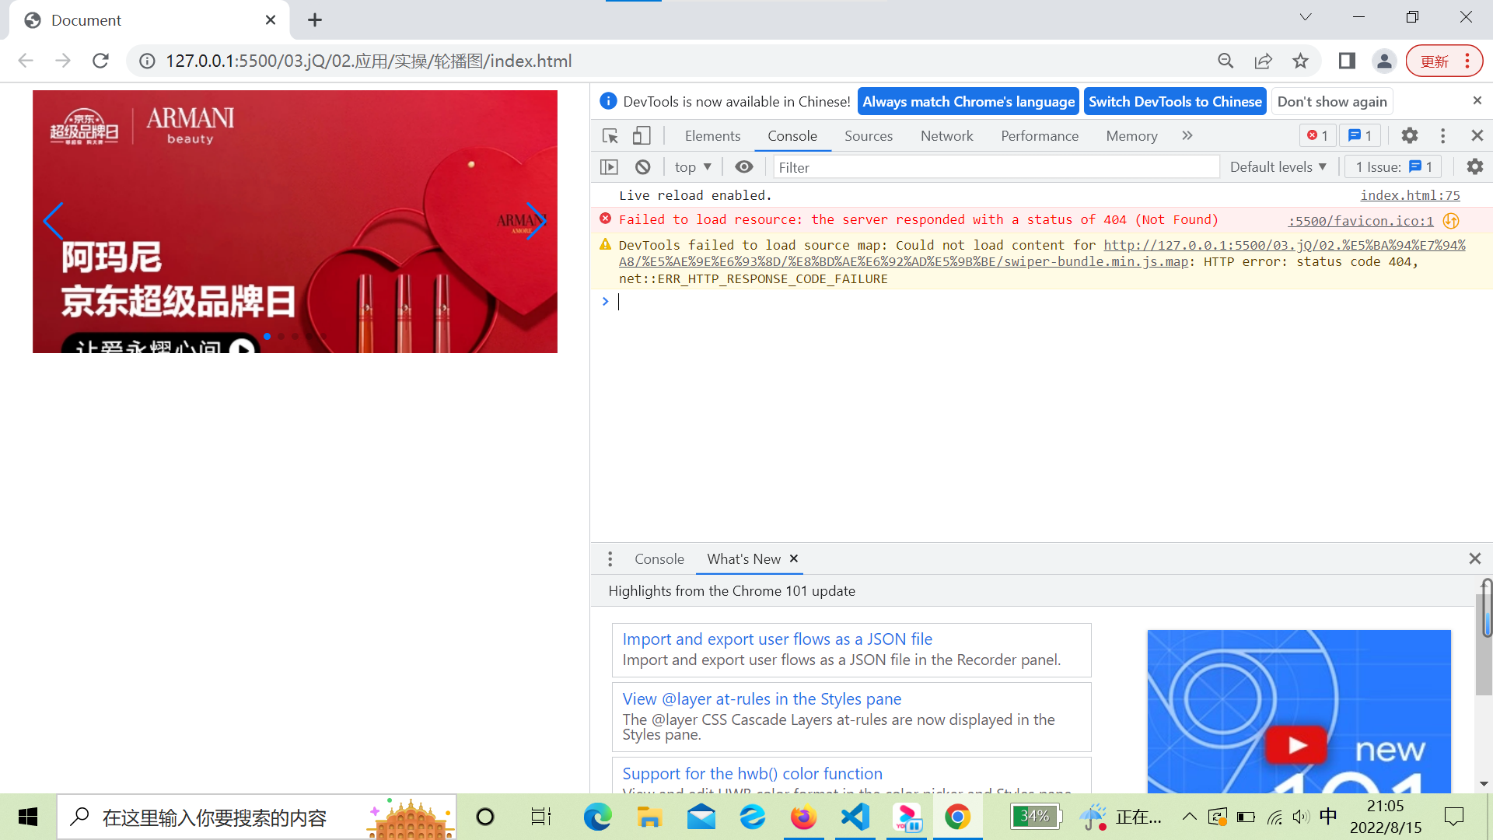Click the Windows taskbar search box
This screenshot has width=1493, height=840.
257,817
